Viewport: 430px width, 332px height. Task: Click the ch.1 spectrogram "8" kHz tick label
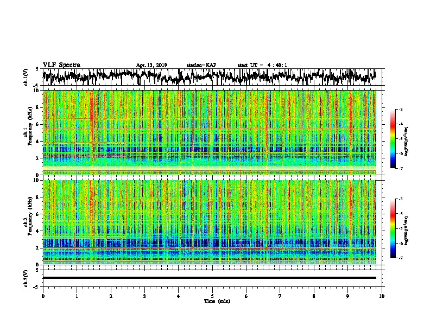pyautogui.click(x=38, y=107)
